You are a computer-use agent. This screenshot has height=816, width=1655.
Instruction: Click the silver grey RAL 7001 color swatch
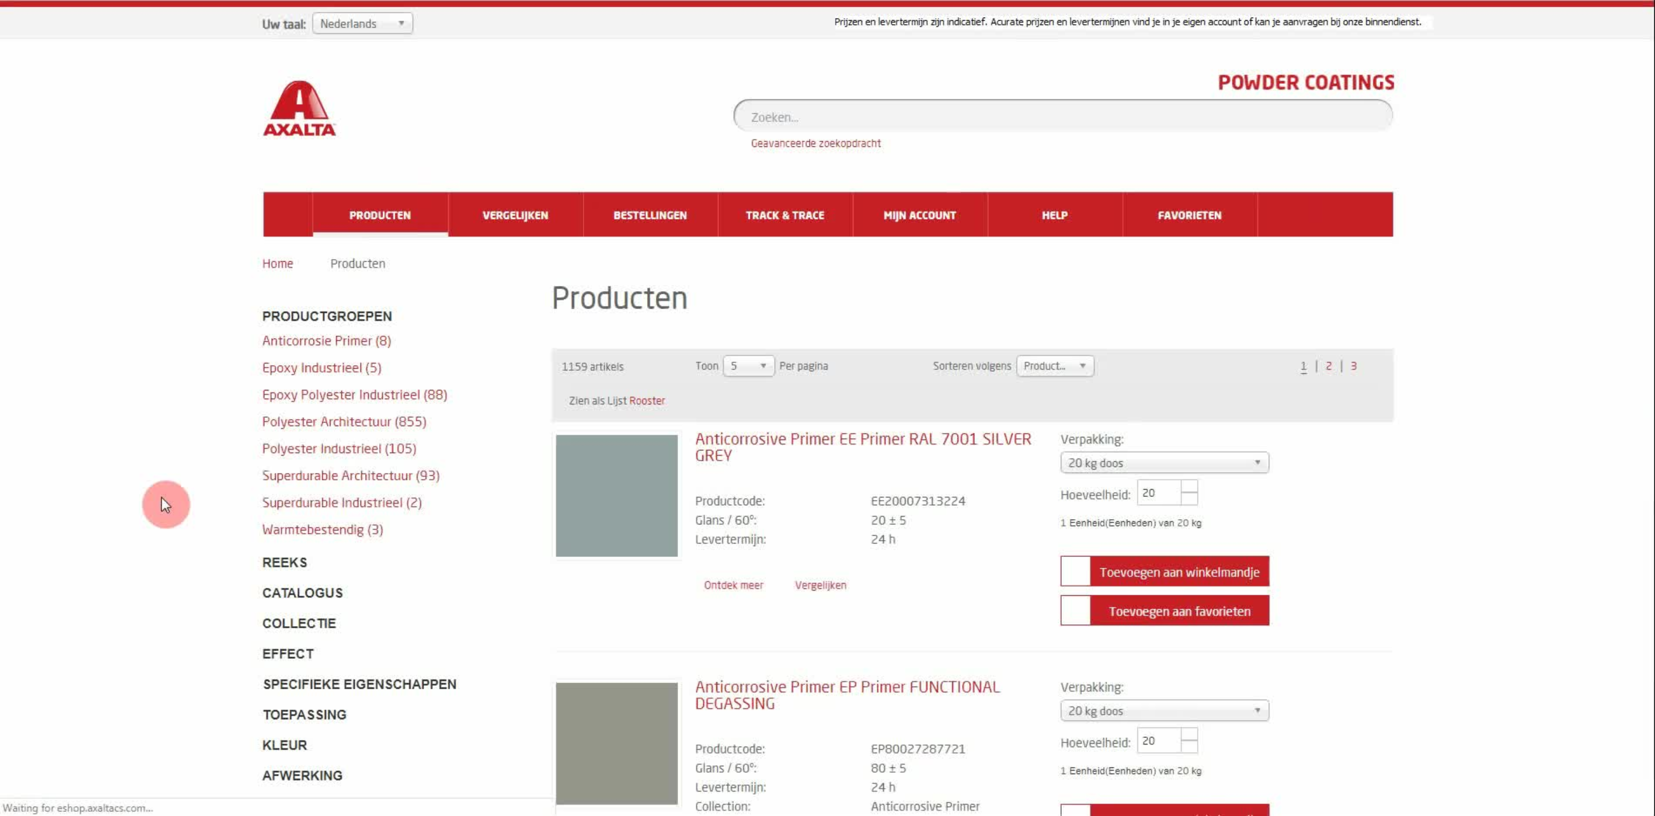617,495
